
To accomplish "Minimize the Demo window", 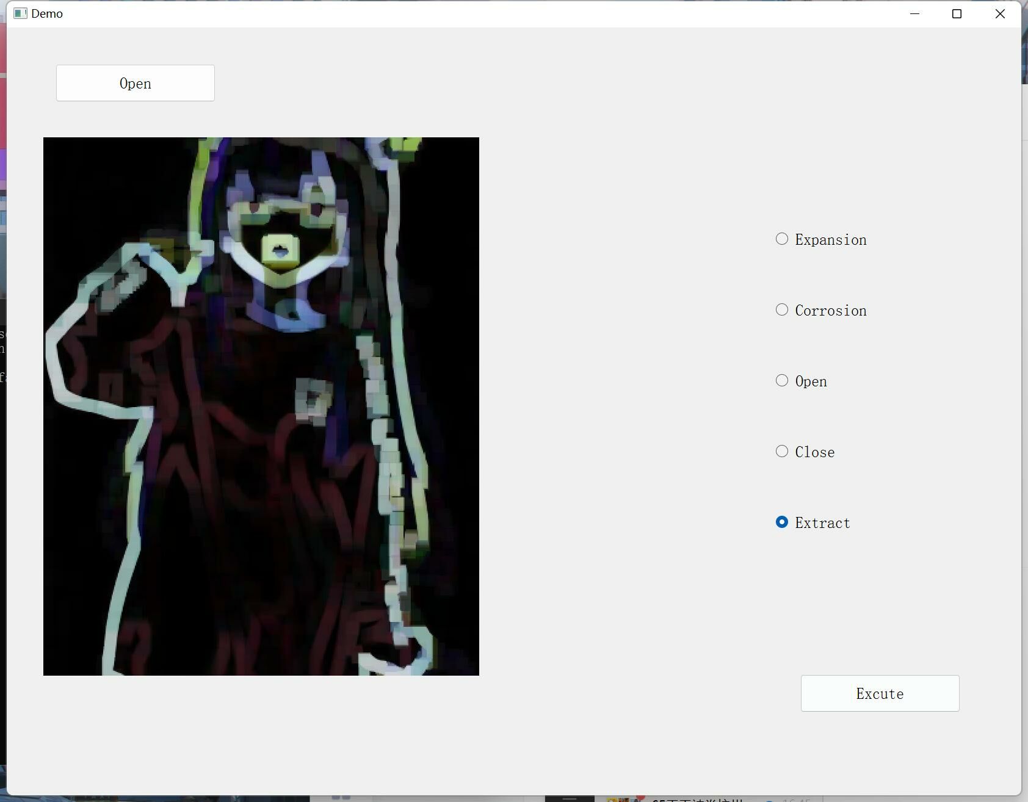I will [914, 13].
